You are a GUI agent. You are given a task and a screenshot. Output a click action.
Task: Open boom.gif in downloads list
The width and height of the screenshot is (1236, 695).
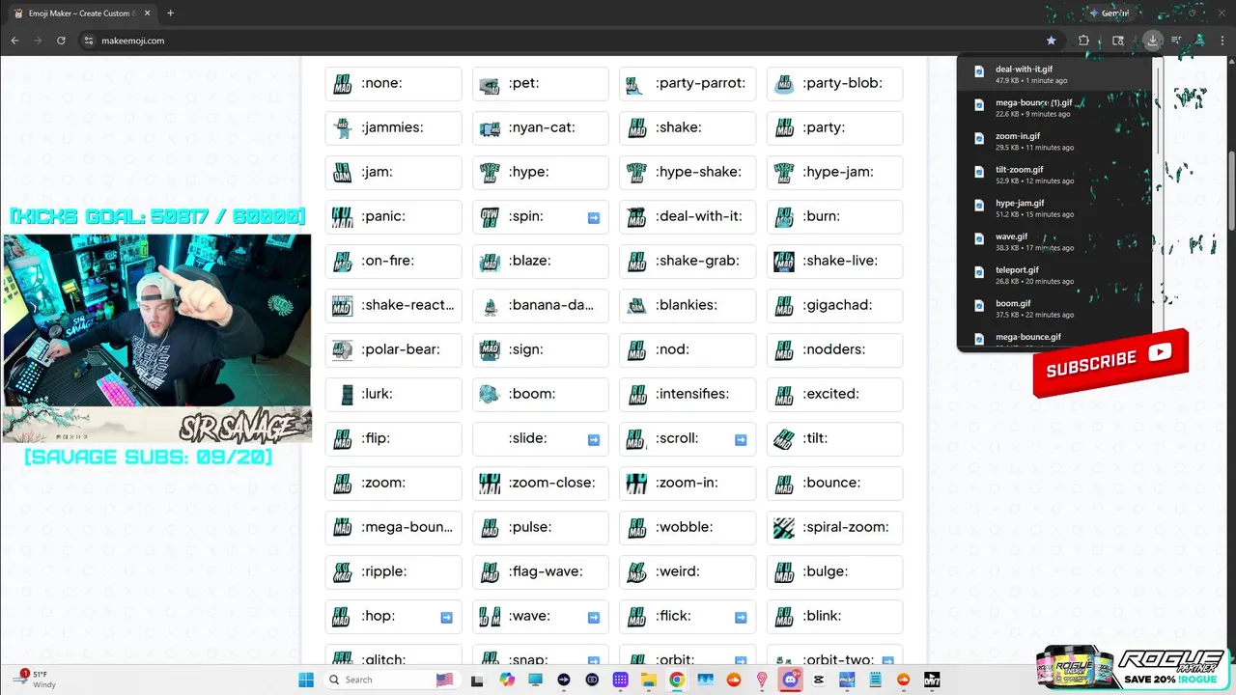1054,308
